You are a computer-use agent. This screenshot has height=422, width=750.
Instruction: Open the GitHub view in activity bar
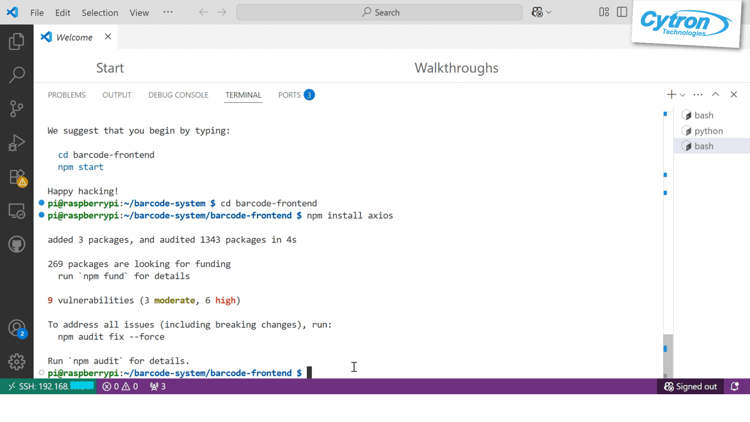[x=16, y=244]
